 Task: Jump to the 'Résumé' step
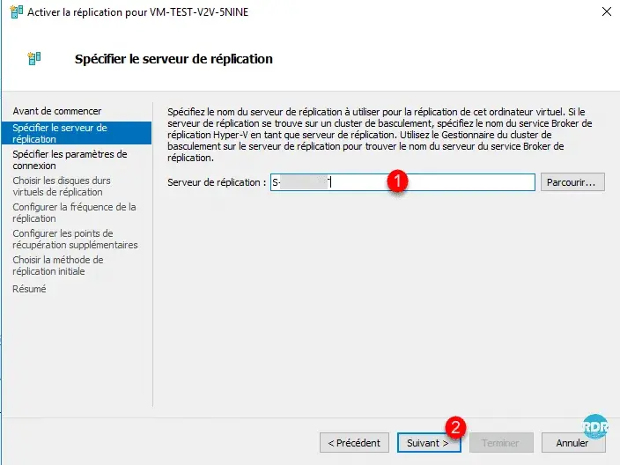(29, 289)
